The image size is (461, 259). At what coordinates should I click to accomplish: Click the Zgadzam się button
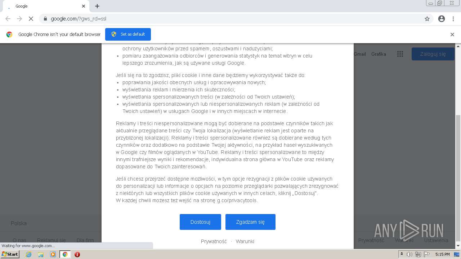tap(250, 222)
